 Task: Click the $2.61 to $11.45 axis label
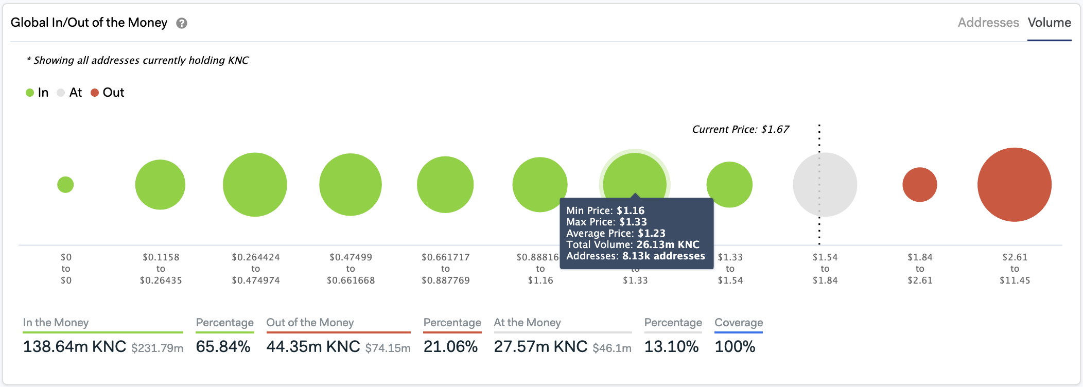pos(1015,269)
